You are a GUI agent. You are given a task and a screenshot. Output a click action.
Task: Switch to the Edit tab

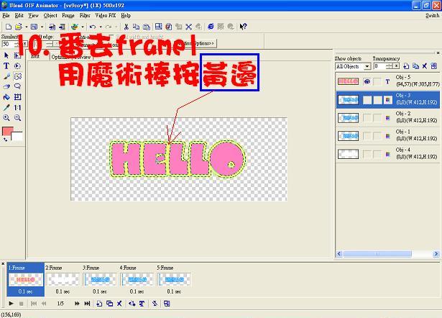(34, 56)
